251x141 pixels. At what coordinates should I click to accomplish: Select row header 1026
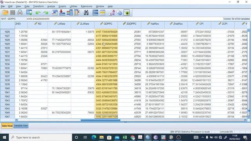coord(7,32)
